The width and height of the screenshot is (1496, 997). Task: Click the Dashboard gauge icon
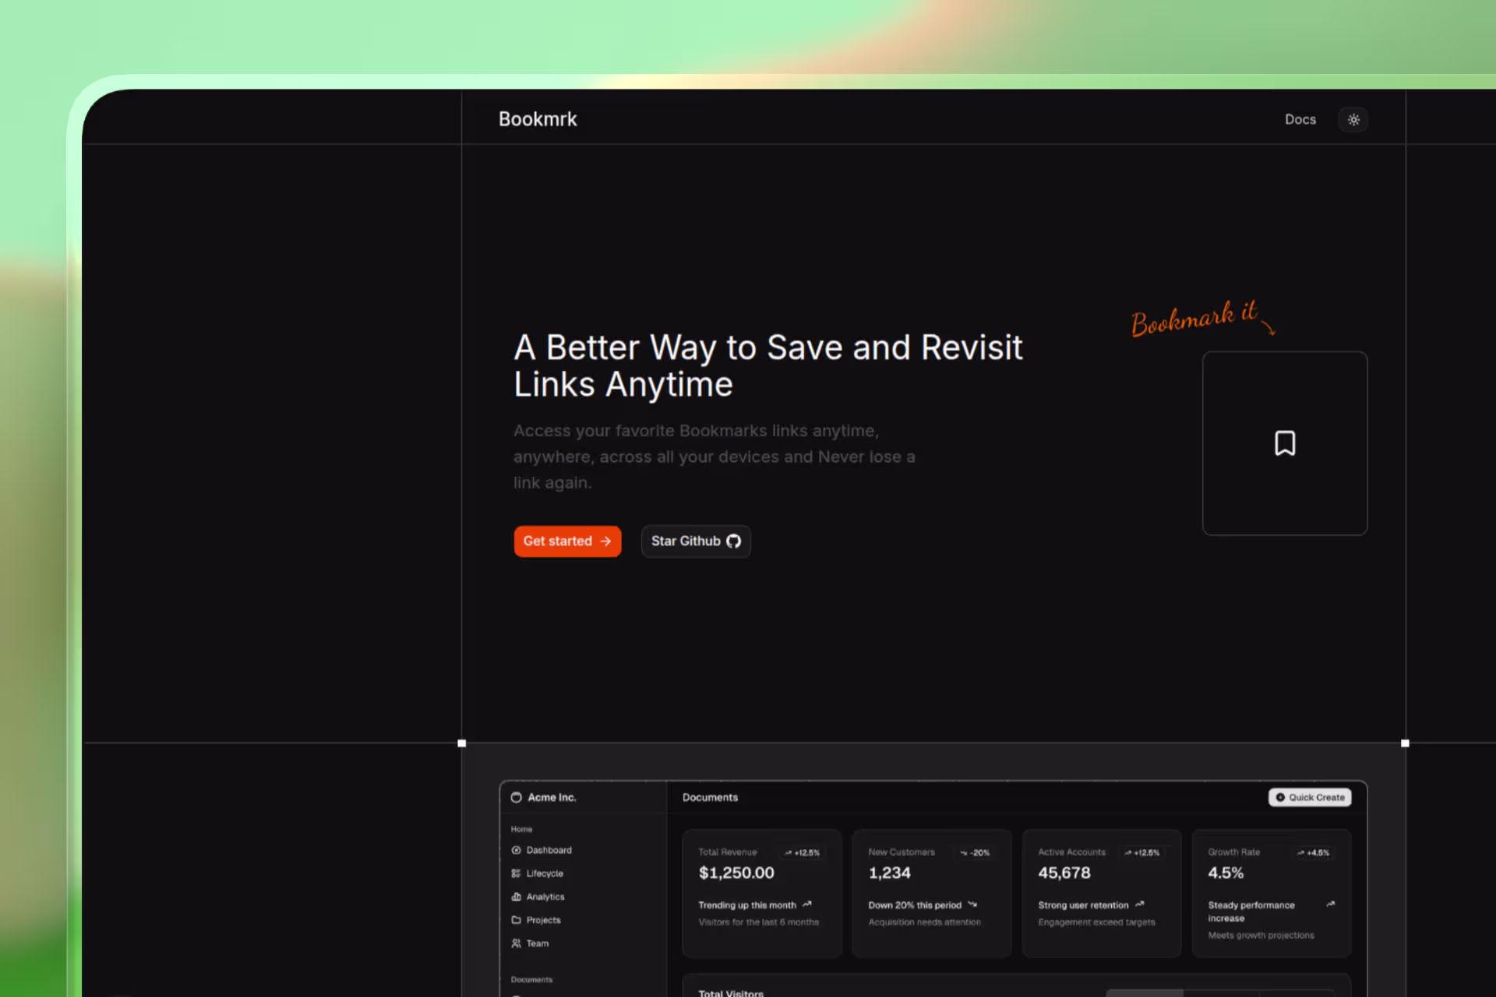516,851
